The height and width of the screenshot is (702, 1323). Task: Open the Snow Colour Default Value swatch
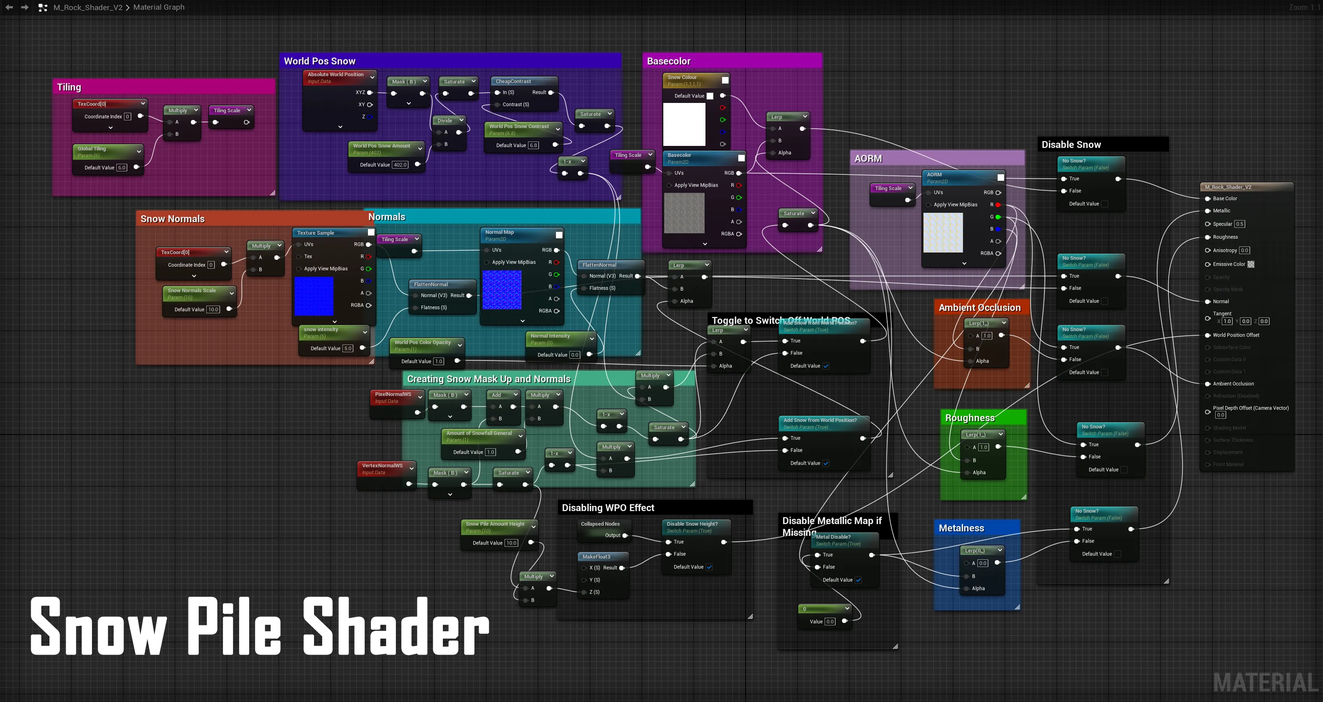[x=710, y=96]
